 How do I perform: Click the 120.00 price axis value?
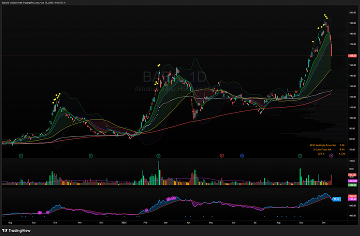[x=352, y=97]
